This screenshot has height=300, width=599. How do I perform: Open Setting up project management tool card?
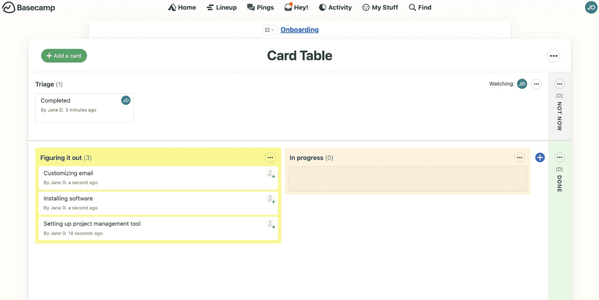pos(158,228)
